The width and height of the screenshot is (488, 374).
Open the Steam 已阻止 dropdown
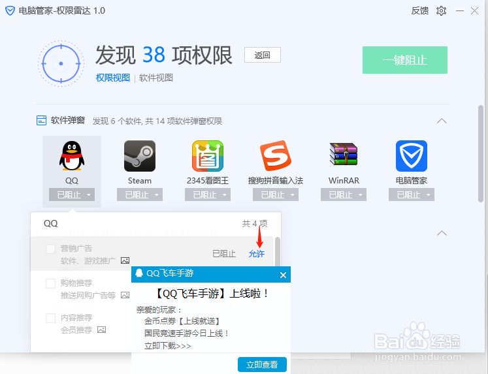pos(140,195)
